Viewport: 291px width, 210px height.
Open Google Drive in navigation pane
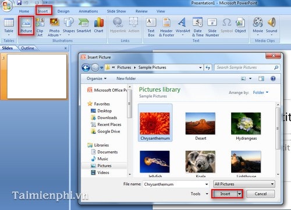[105, 131]
